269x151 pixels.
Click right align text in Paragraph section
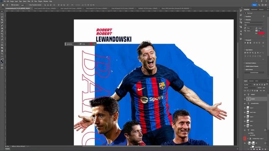[250, 43]
